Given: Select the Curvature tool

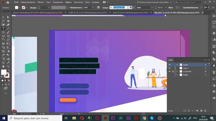Looking at the screenshot, I should pyautogui.click(x=8, y=25).
